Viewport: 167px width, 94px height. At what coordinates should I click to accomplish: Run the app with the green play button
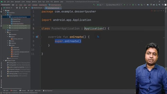click(124, 5)
